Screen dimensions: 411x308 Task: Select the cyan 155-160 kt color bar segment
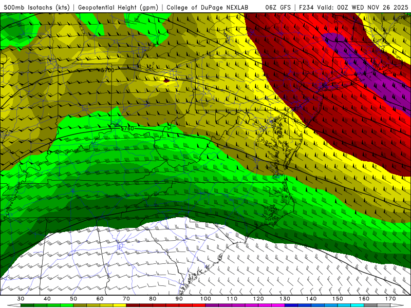coord(358,305)
